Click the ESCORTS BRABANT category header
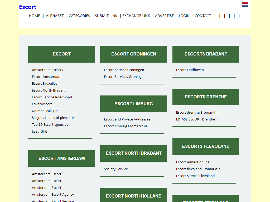 (x=206, y=54)
